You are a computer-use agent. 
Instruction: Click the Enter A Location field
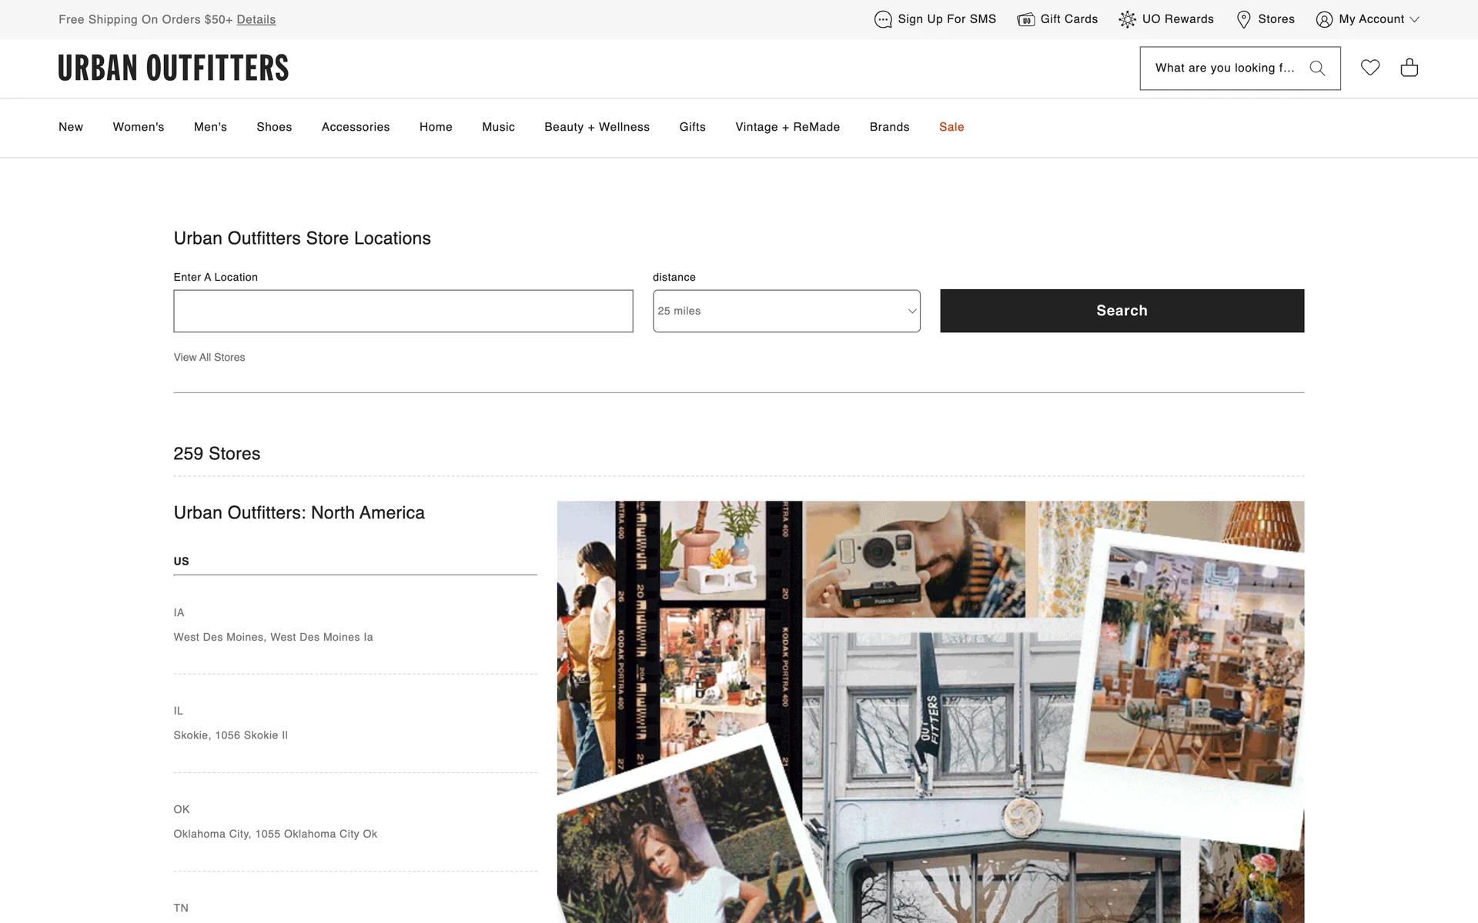(x=403, y=311)
